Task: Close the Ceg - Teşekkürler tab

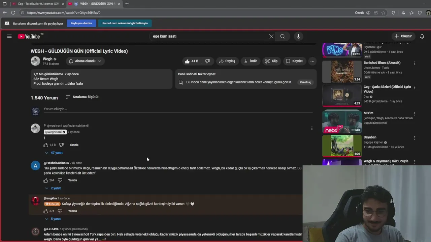Action: click(x=63, y=4)
